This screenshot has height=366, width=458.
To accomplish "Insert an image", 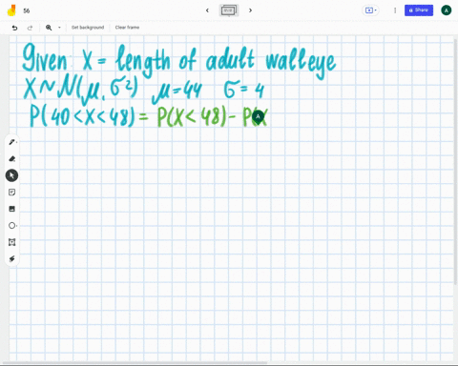I will point(11,209).
